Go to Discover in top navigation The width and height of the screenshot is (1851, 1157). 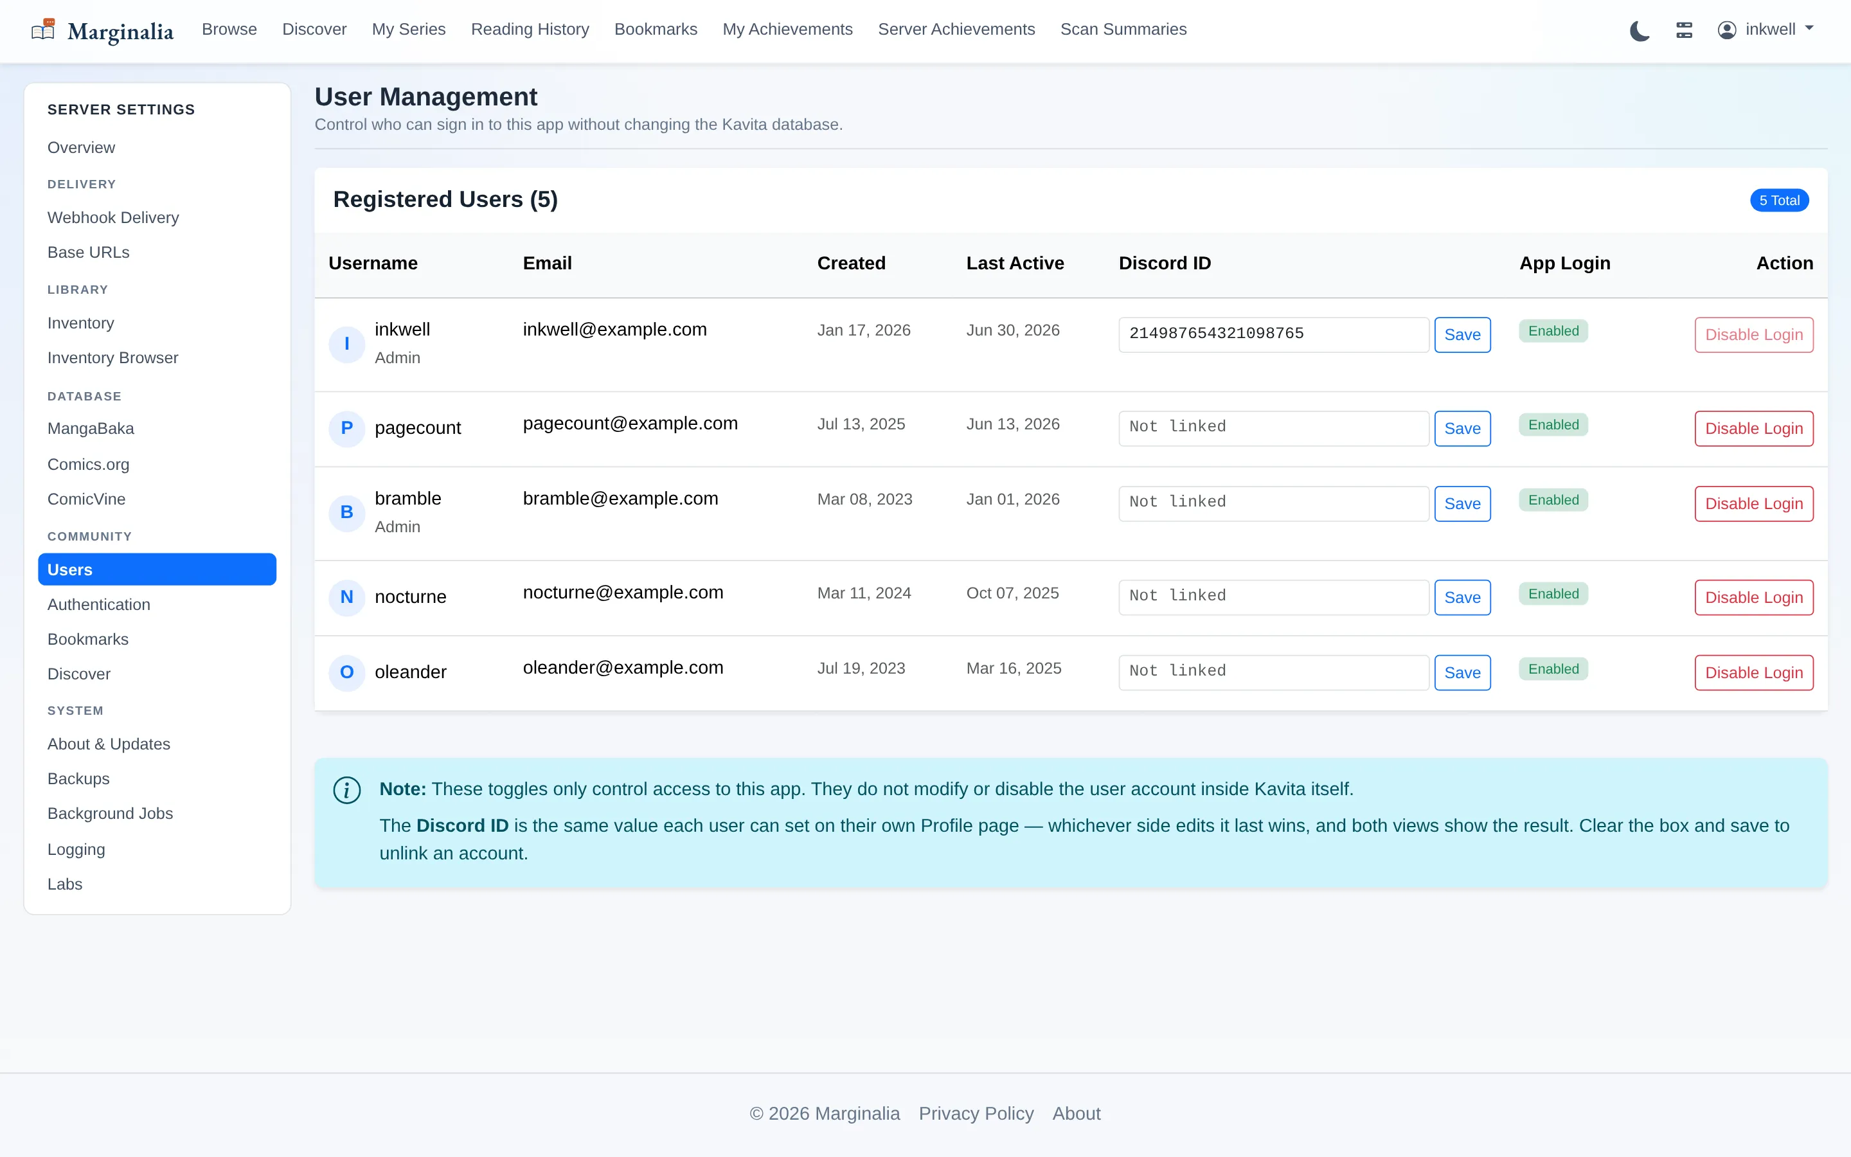point(314,30)
